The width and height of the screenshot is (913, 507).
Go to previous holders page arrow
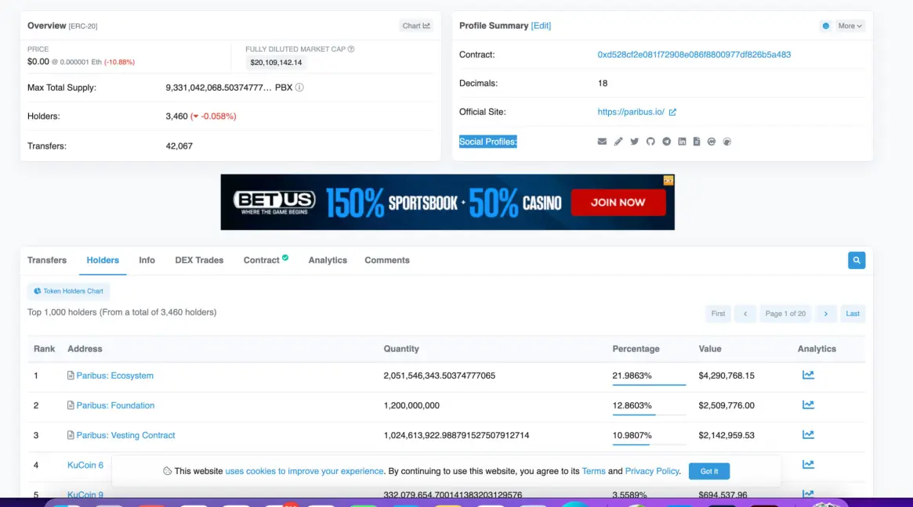click(x=745, y=314)
